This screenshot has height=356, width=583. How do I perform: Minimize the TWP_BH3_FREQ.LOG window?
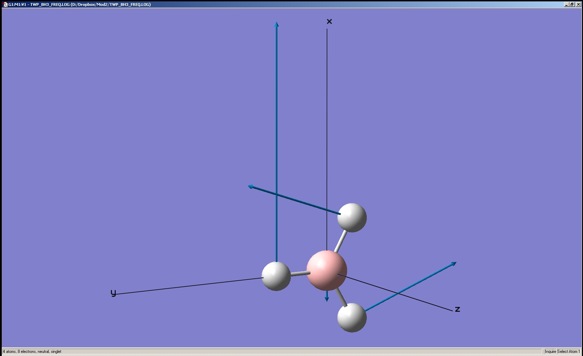coord(566,4)
